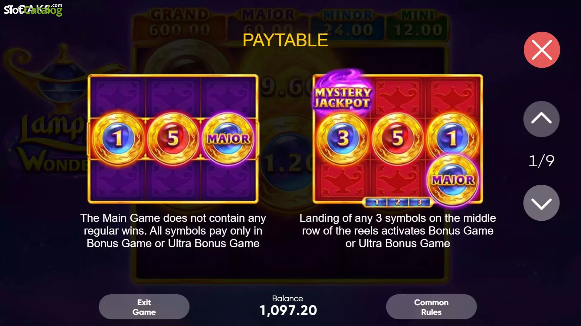581x326 pixels.
Task: Click the red 5 coin in the red reels
Action: click(x=397, y=139)
